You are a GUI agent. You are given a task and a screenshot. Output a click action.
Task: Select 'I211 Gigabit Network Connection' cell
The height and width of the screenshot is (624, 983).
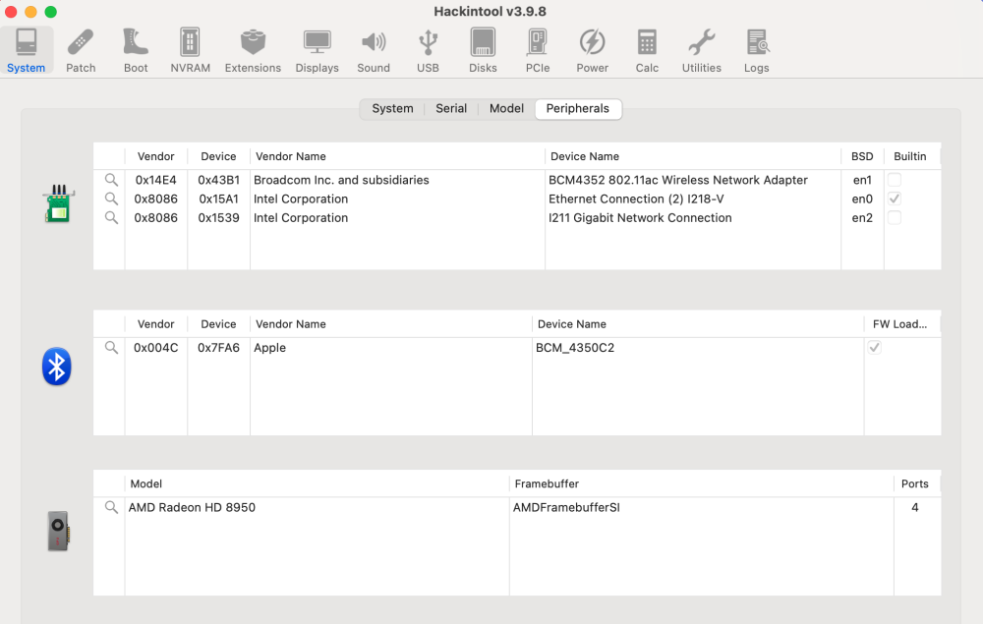pos(640,217)
